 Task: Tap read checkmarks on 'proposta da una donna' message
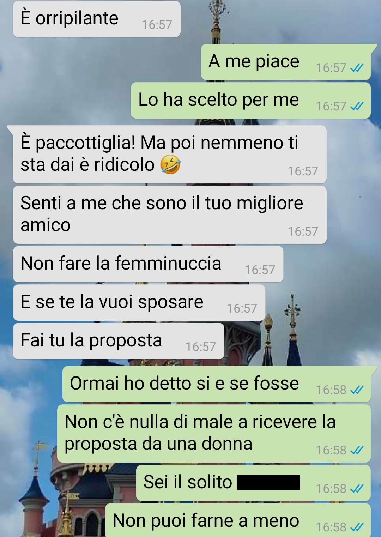tap(357, 450)
